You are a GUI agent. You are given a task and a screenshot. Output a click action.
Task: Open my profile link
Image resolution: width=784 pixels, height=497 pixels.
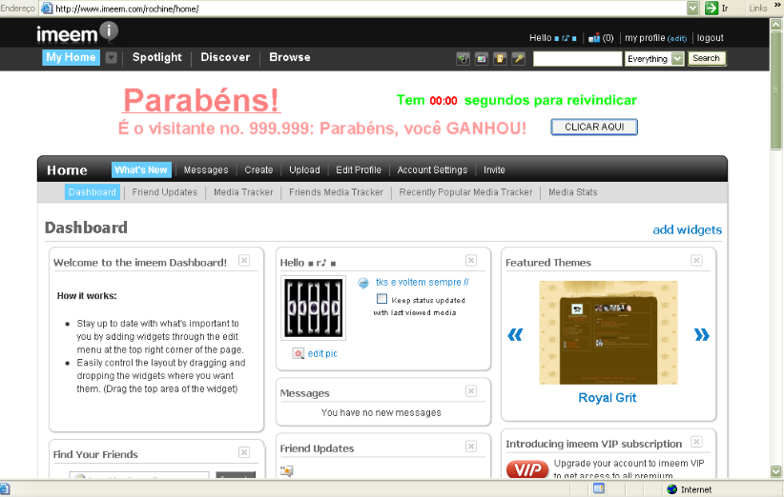pos(645,38)
